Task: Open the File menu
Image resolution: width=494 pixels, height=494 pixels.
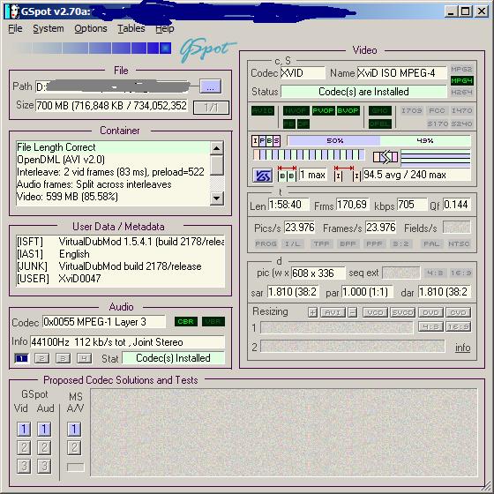Action: [x=15, y=28]
